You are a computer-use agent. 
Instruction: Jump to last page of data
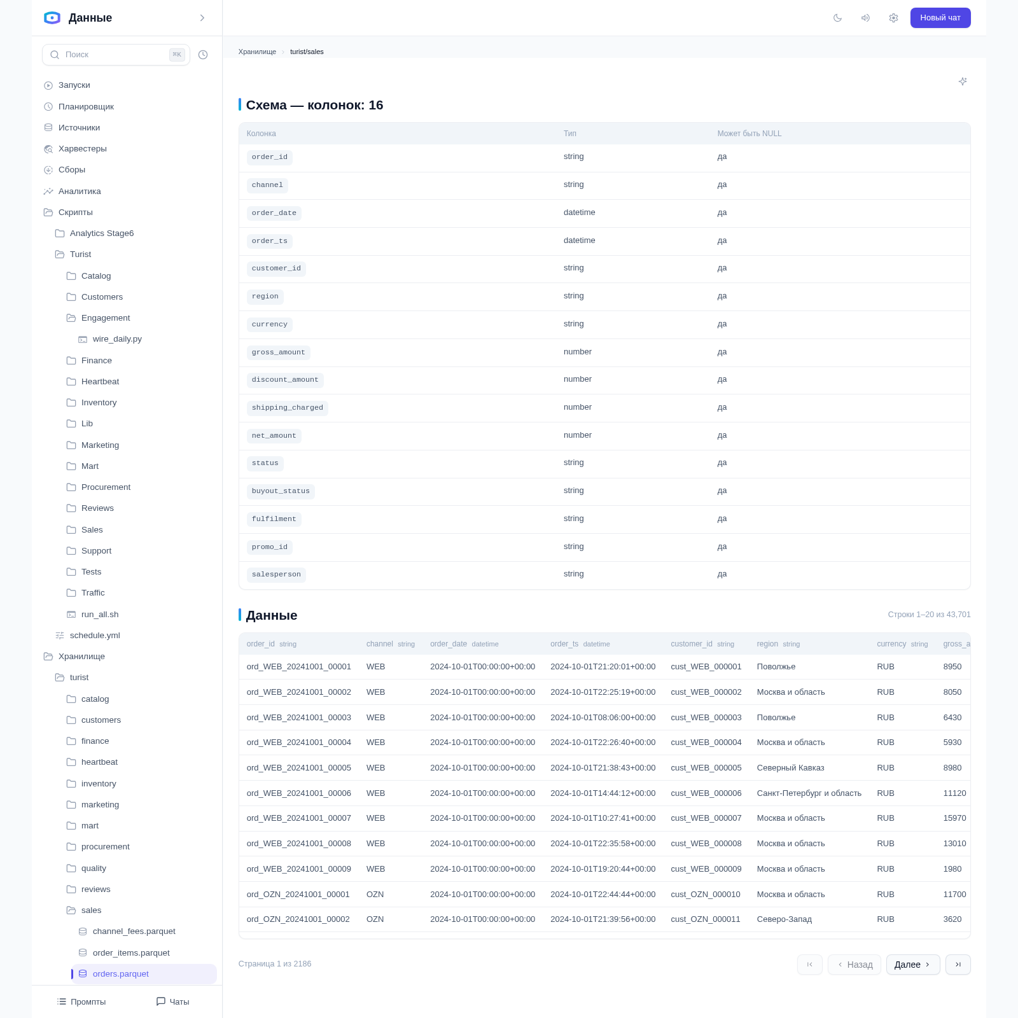(x=958, y=965)
